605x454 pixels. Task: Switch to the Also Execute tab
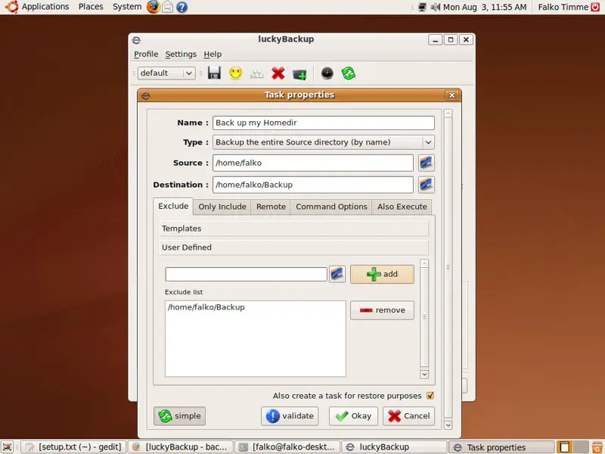tap(402, 207)
